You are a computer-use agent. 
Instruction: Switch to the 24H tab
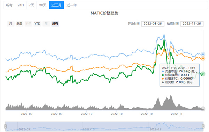tap(21, 5)
